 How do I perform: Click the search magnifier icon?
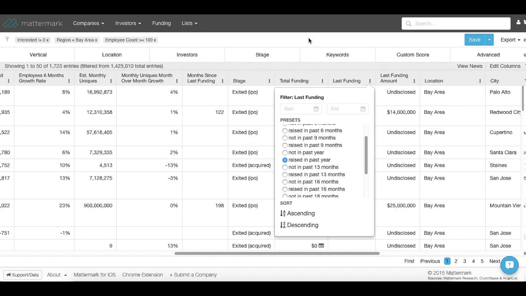pyautogui.click(x=408, y=23)
